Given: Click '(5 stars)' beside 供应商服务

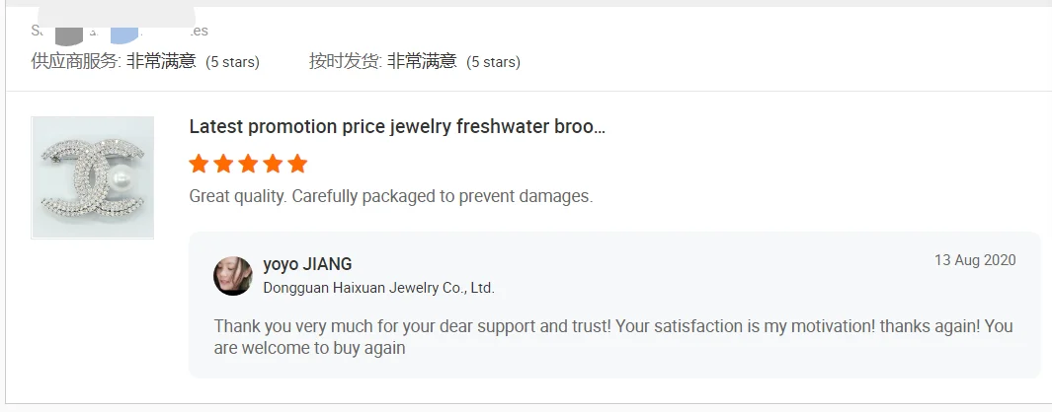Looking at the screenshot, I should coord(232,62).
